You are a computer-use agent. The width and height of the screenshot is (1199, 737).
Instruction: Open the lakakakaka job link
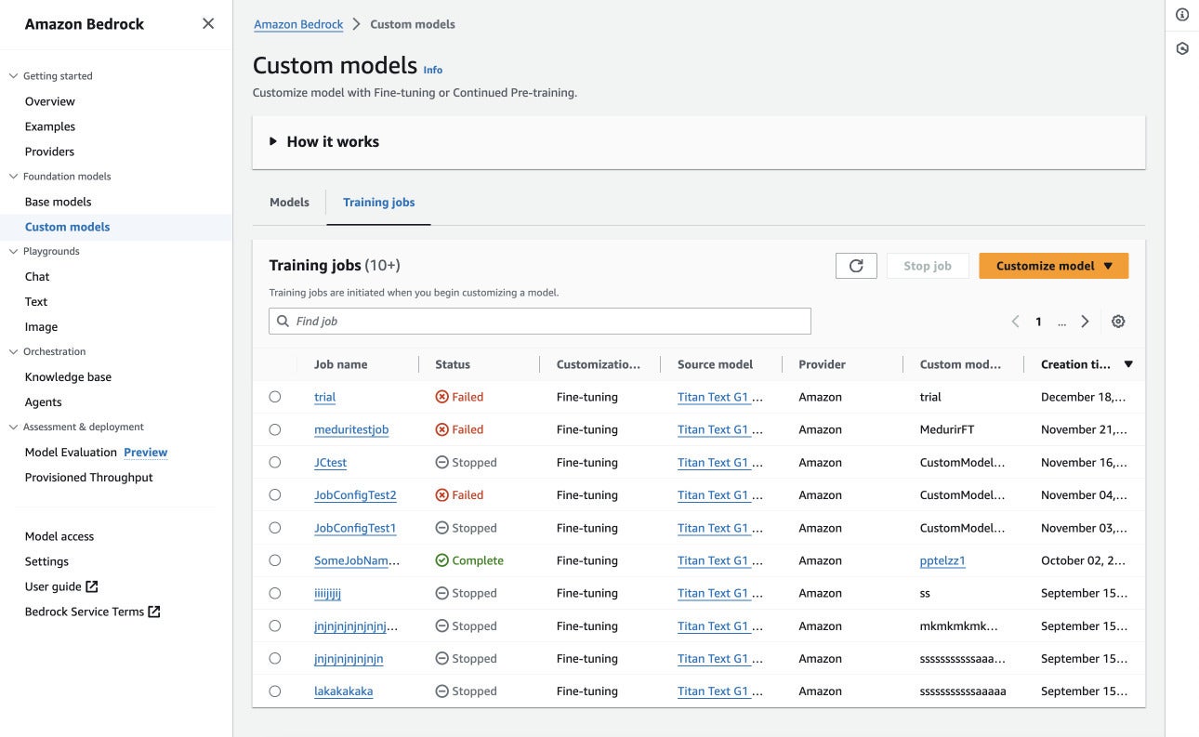[343, 691]
